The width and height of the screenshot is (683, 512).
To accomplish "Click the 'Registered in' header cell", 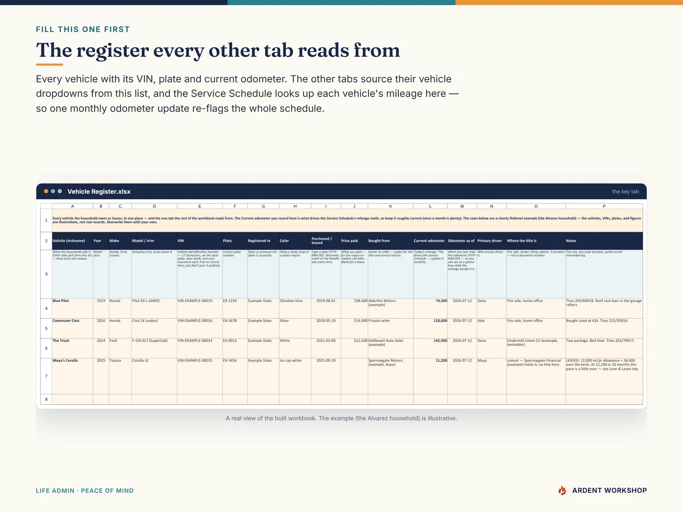I will (x=263, y=241).
